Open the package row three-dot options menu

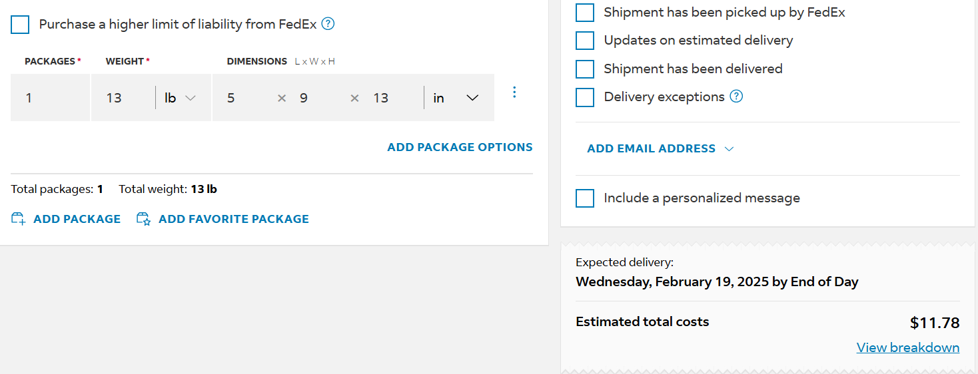514,93
